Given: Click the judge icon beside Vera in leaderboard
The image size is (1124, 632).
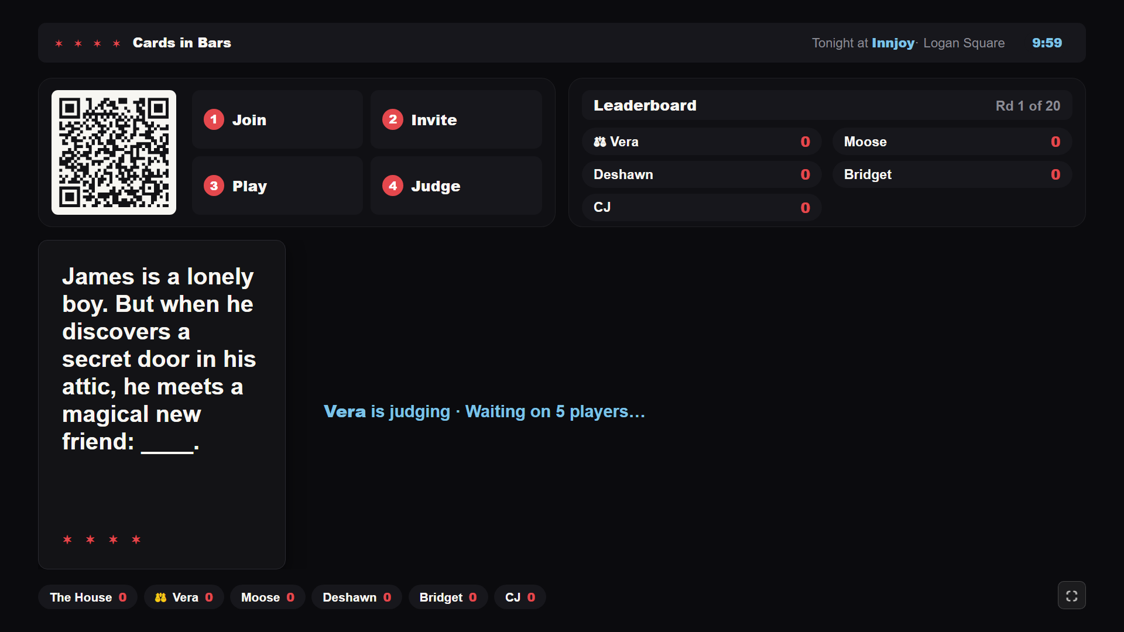Looking at the screenshot, I should (600, 142).
